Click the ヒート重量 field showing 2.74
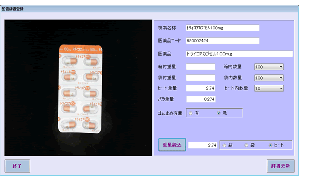Screen dimensions: 309x181 pyautogui.click(x=201, y=88)
